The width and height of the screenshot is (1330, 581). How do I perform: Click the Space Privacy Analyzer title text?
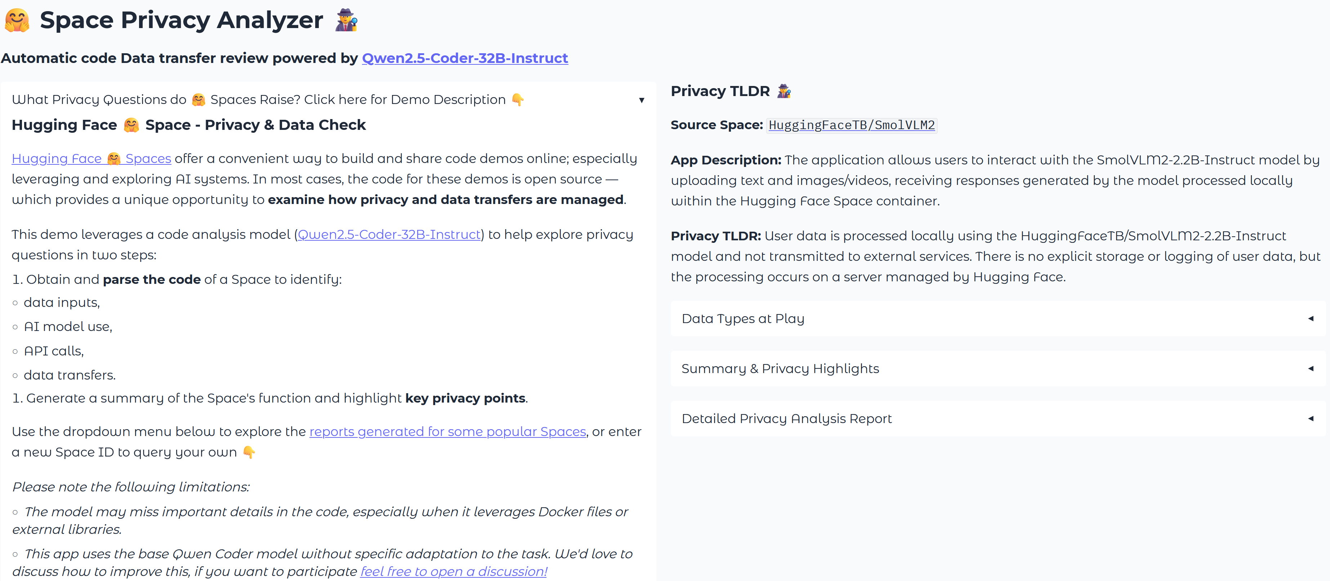[181, 21]
